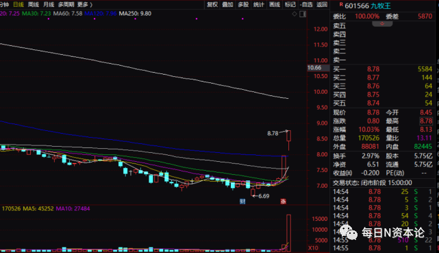Switch to the 月线 monthly chart tab
The width and height of the screenshot is (439, 253).
(x=49, y=5)
